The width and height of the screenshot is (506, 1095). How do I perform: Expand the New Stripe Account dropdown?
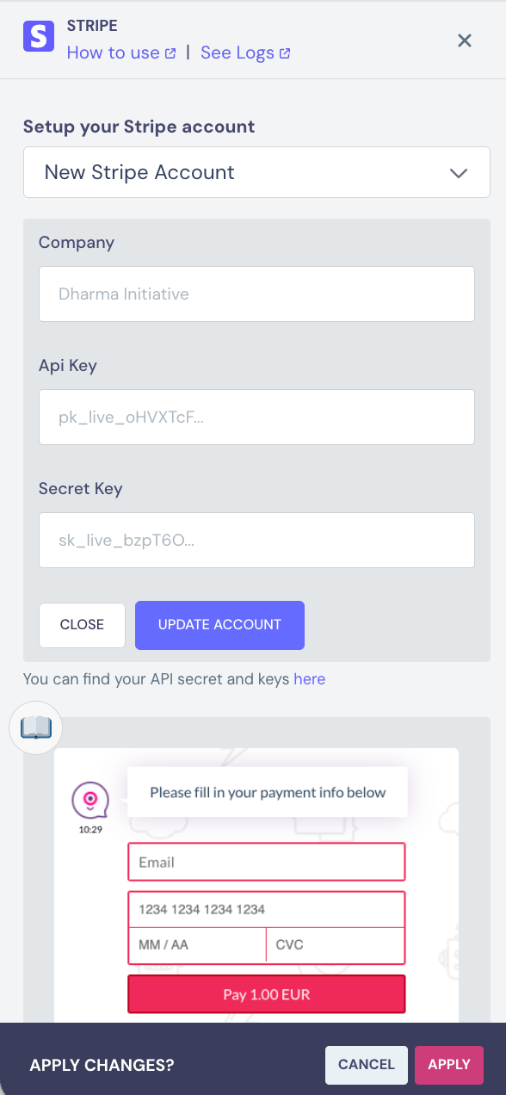256,172
